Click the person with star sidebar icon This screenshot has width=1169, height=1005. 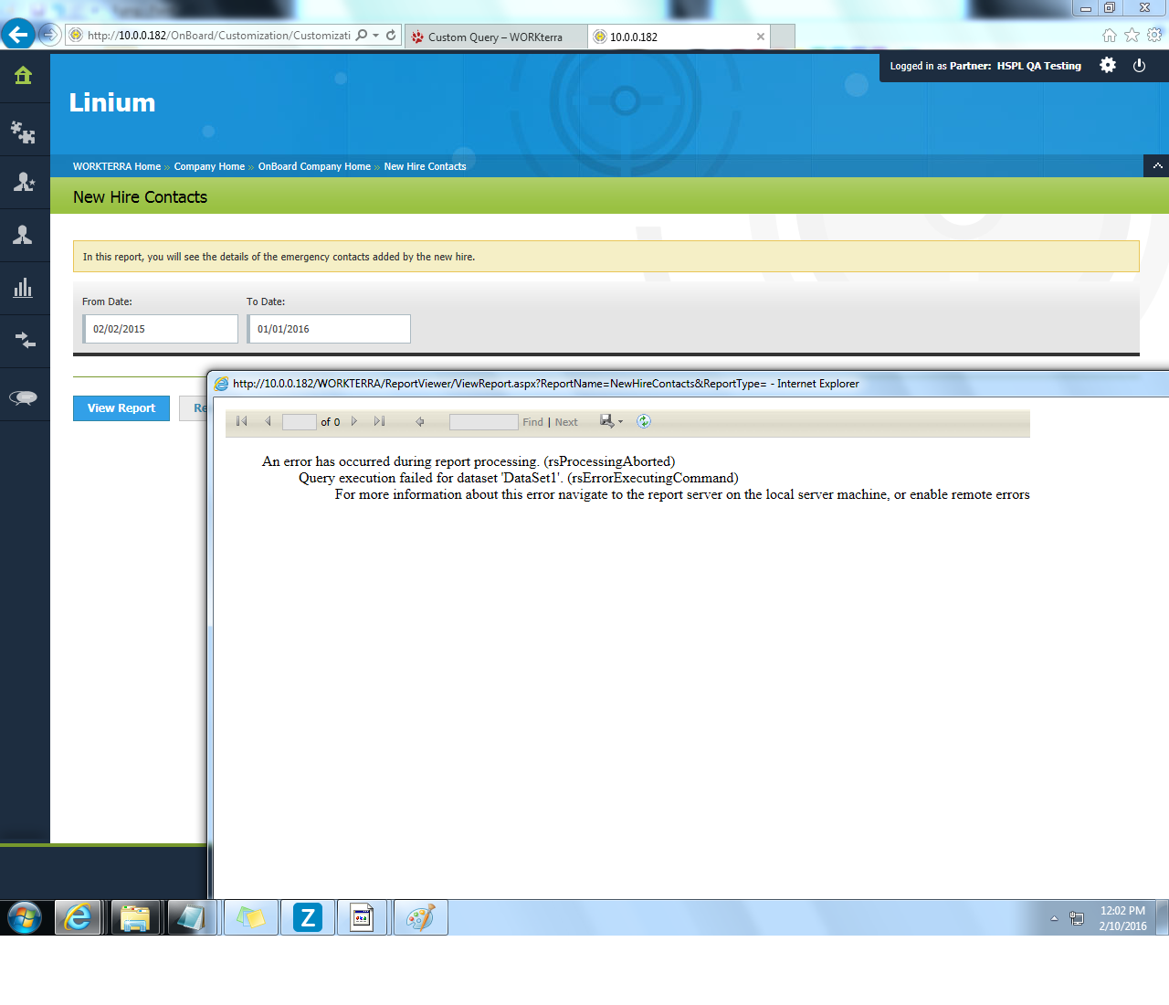coord(24,183)
